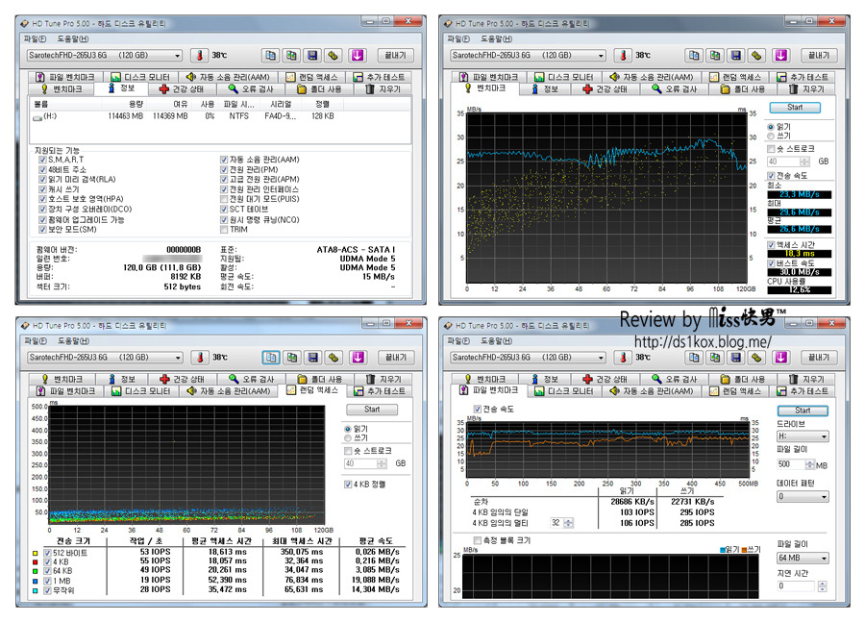Open the 도움말(H) menu in the Benchmark graph window
Screen dimensions: 865x622
[496, 39]
